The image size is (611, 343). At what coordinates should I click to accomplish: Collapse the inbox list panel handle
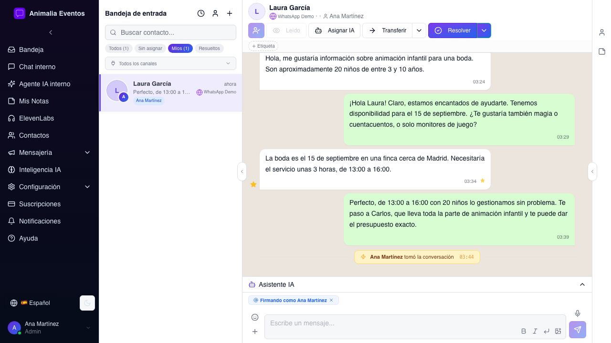click(242, 171)
